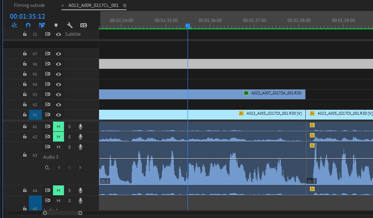The height and width of the screenshot is (218, 373).
Task: Mute track A3 with M button
Action: point(58,147)
